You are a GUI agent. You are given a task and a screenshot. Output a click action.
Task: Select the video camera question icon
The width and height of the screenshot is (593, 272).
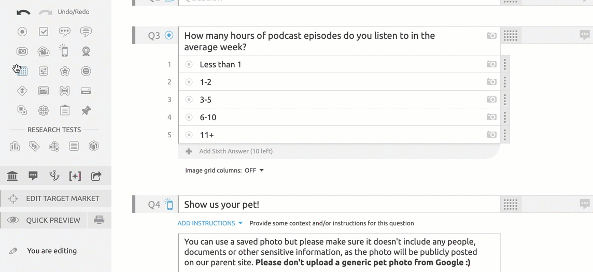click(44, 51)
